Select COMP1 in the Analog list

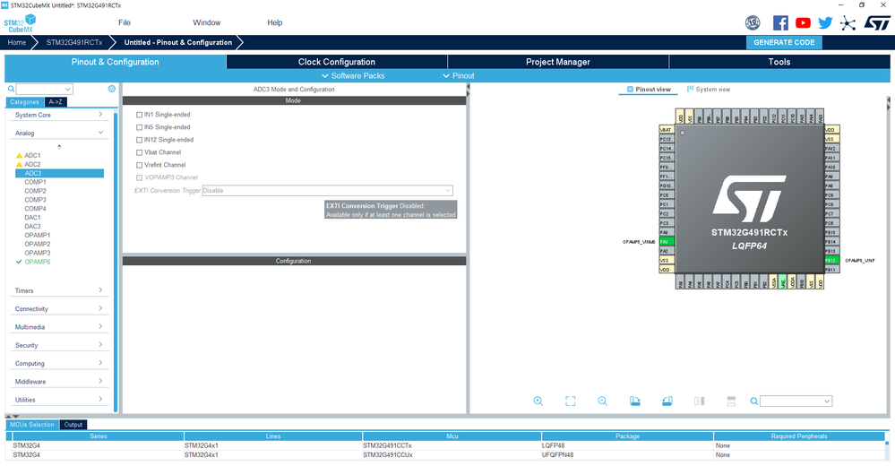pyautogui.click(x=36, y=182)
